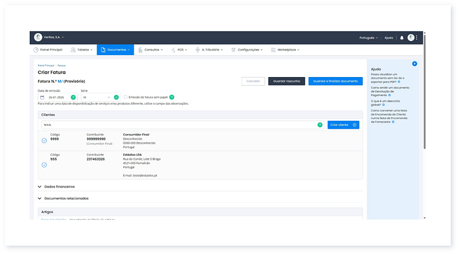Select client Estádios LDA with check circle

click(44, 164)
